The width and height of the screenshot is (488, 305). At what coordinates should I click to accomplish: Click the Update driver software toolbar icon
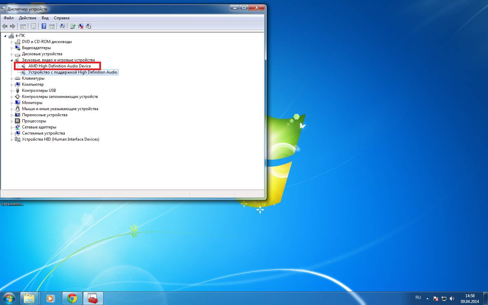pos(73,26)
